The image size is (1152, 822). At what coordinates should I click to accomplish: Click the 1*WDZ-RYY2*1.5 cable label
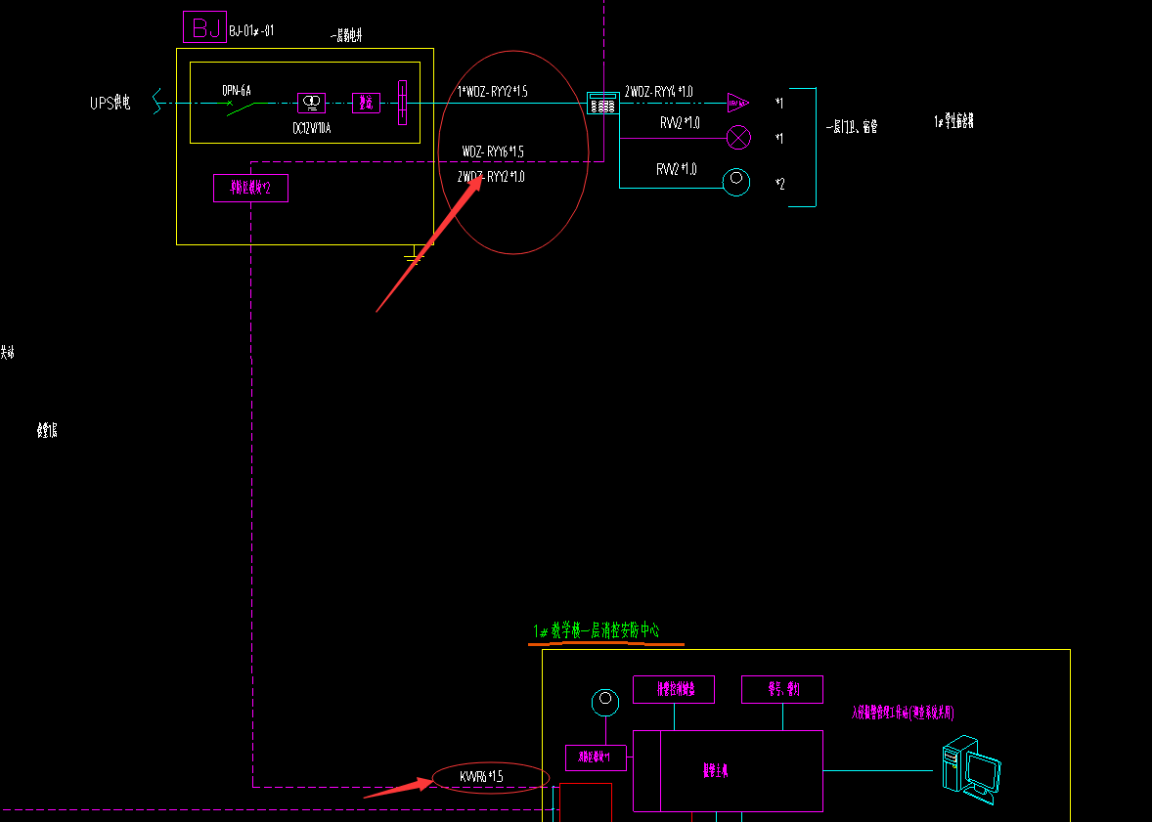click(492, 91)
